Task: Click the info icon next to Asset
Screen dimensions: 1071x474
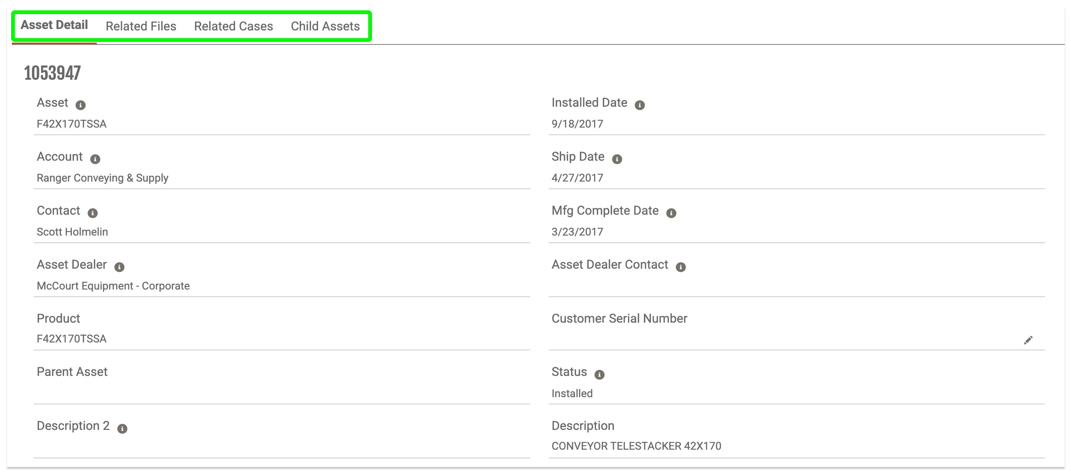Action: point(80,105)
